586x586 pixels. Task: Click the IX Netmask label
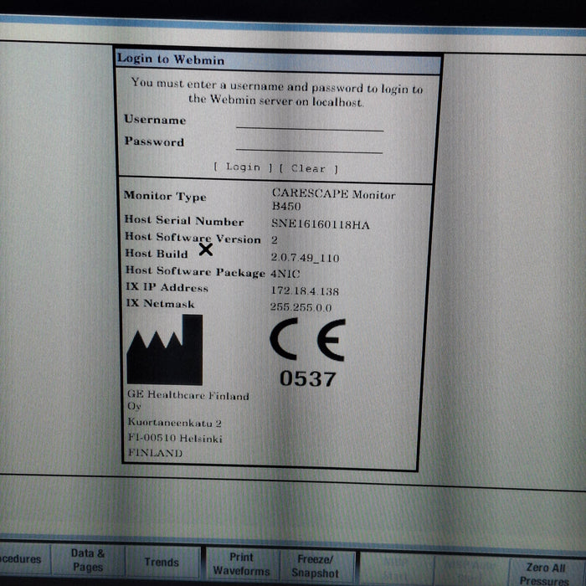click(x=161, y=303)
